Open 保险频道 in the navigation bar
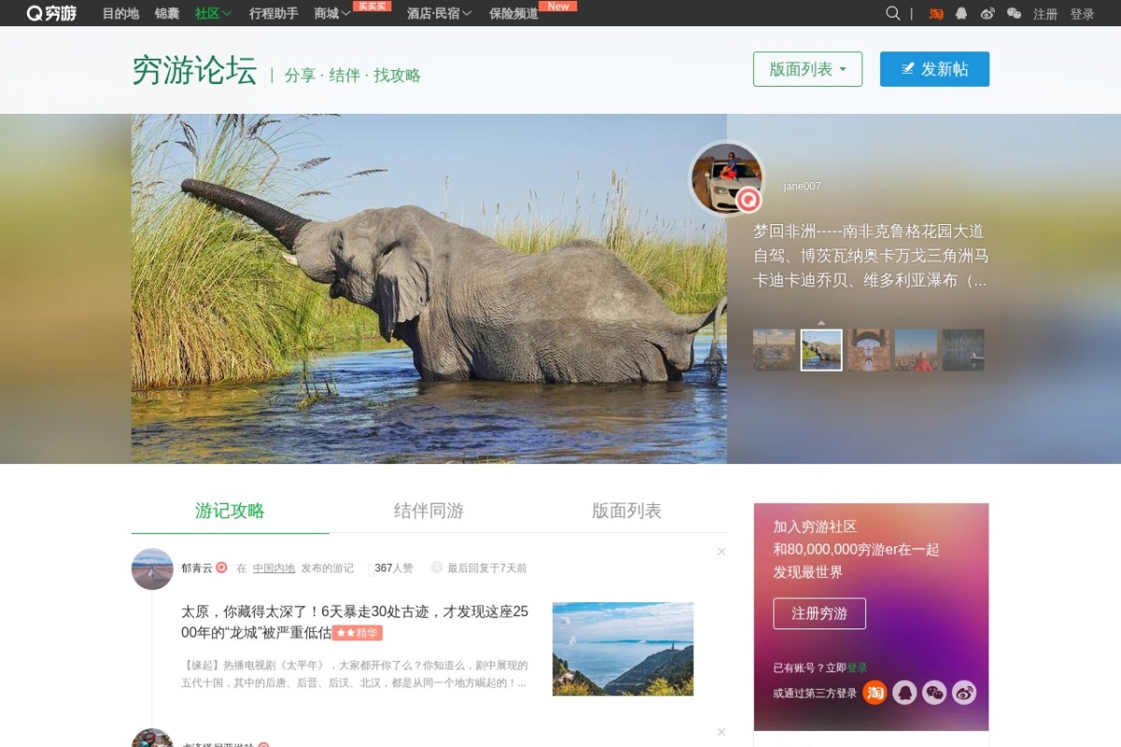This screenshot has height=747, width=1121. pos(514,13)
